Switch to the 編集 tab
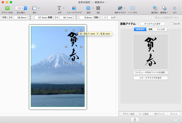 pyautogui.click(x=150, y=29)
